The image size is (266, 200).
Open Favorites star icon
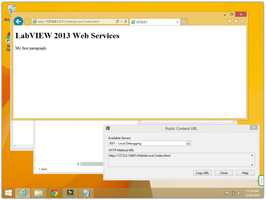[236, 21]
